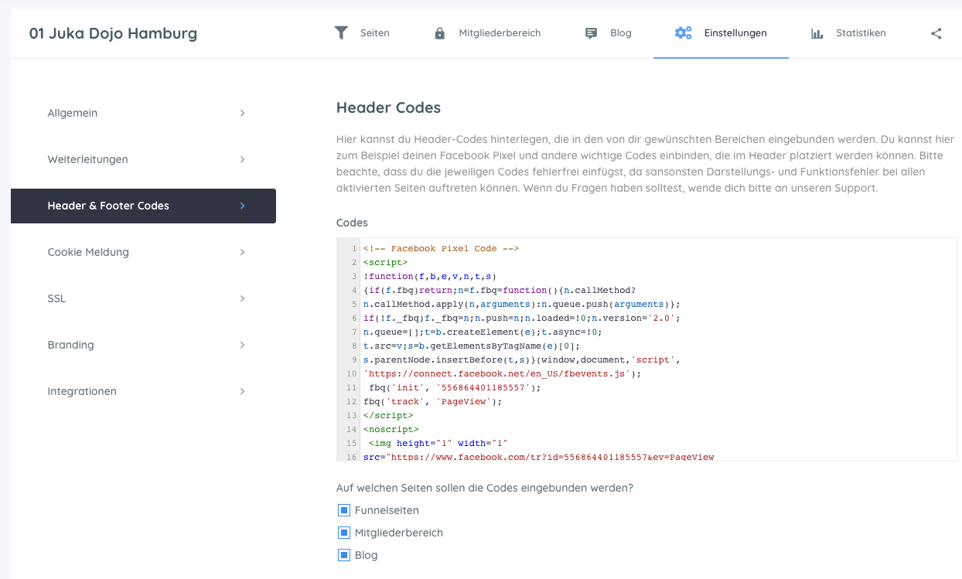
Task: Click the funnel icon next to Seiten
Action: tap(341, 32)
